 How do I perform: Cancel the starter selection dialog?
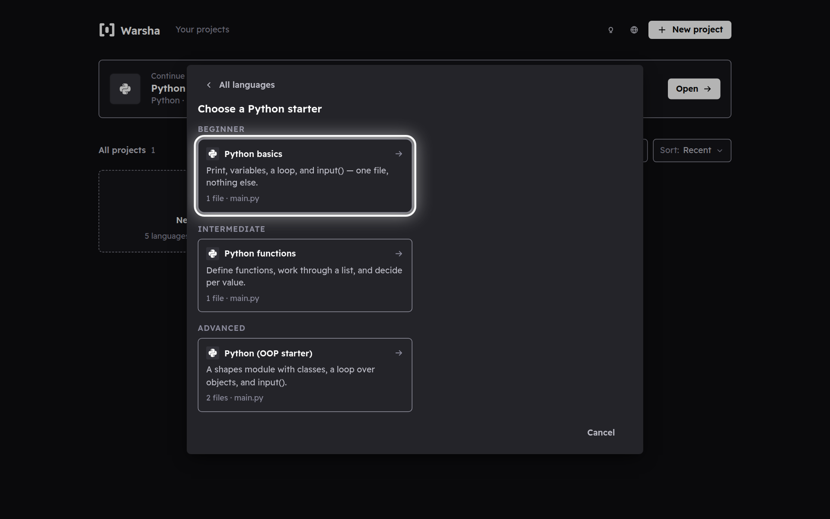click(601, 432)
